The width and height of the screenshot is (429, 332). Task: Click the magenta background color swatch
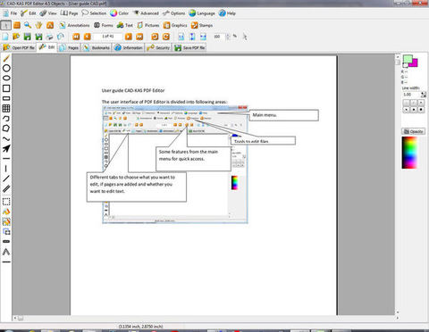414,62
